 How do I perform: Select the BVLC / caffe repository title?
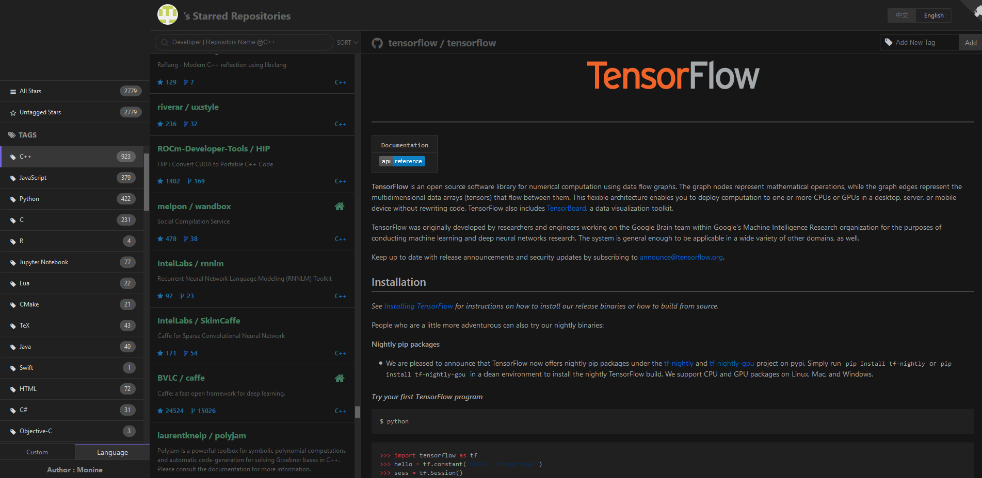(181, 378)
